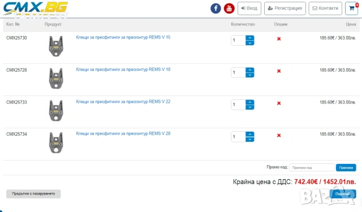Open the Facebook page icon
The width and height of the screenshot is (362, 212).
coord(216,8)
